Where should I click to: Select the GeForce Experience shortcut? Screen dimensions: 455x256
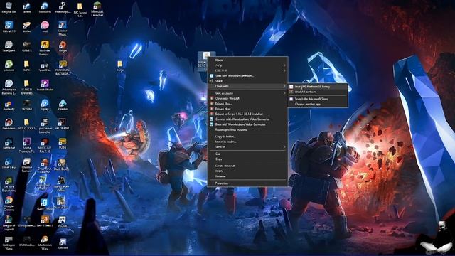9,185
